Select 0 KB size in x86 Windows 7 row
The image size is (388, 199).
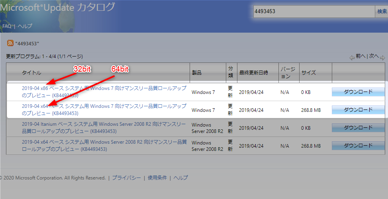point(306,92)
